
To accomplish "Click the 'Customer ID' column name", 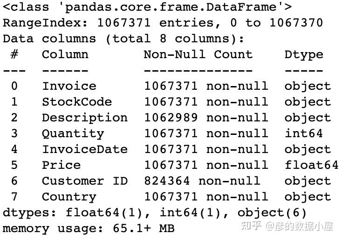I will point(84,181).
